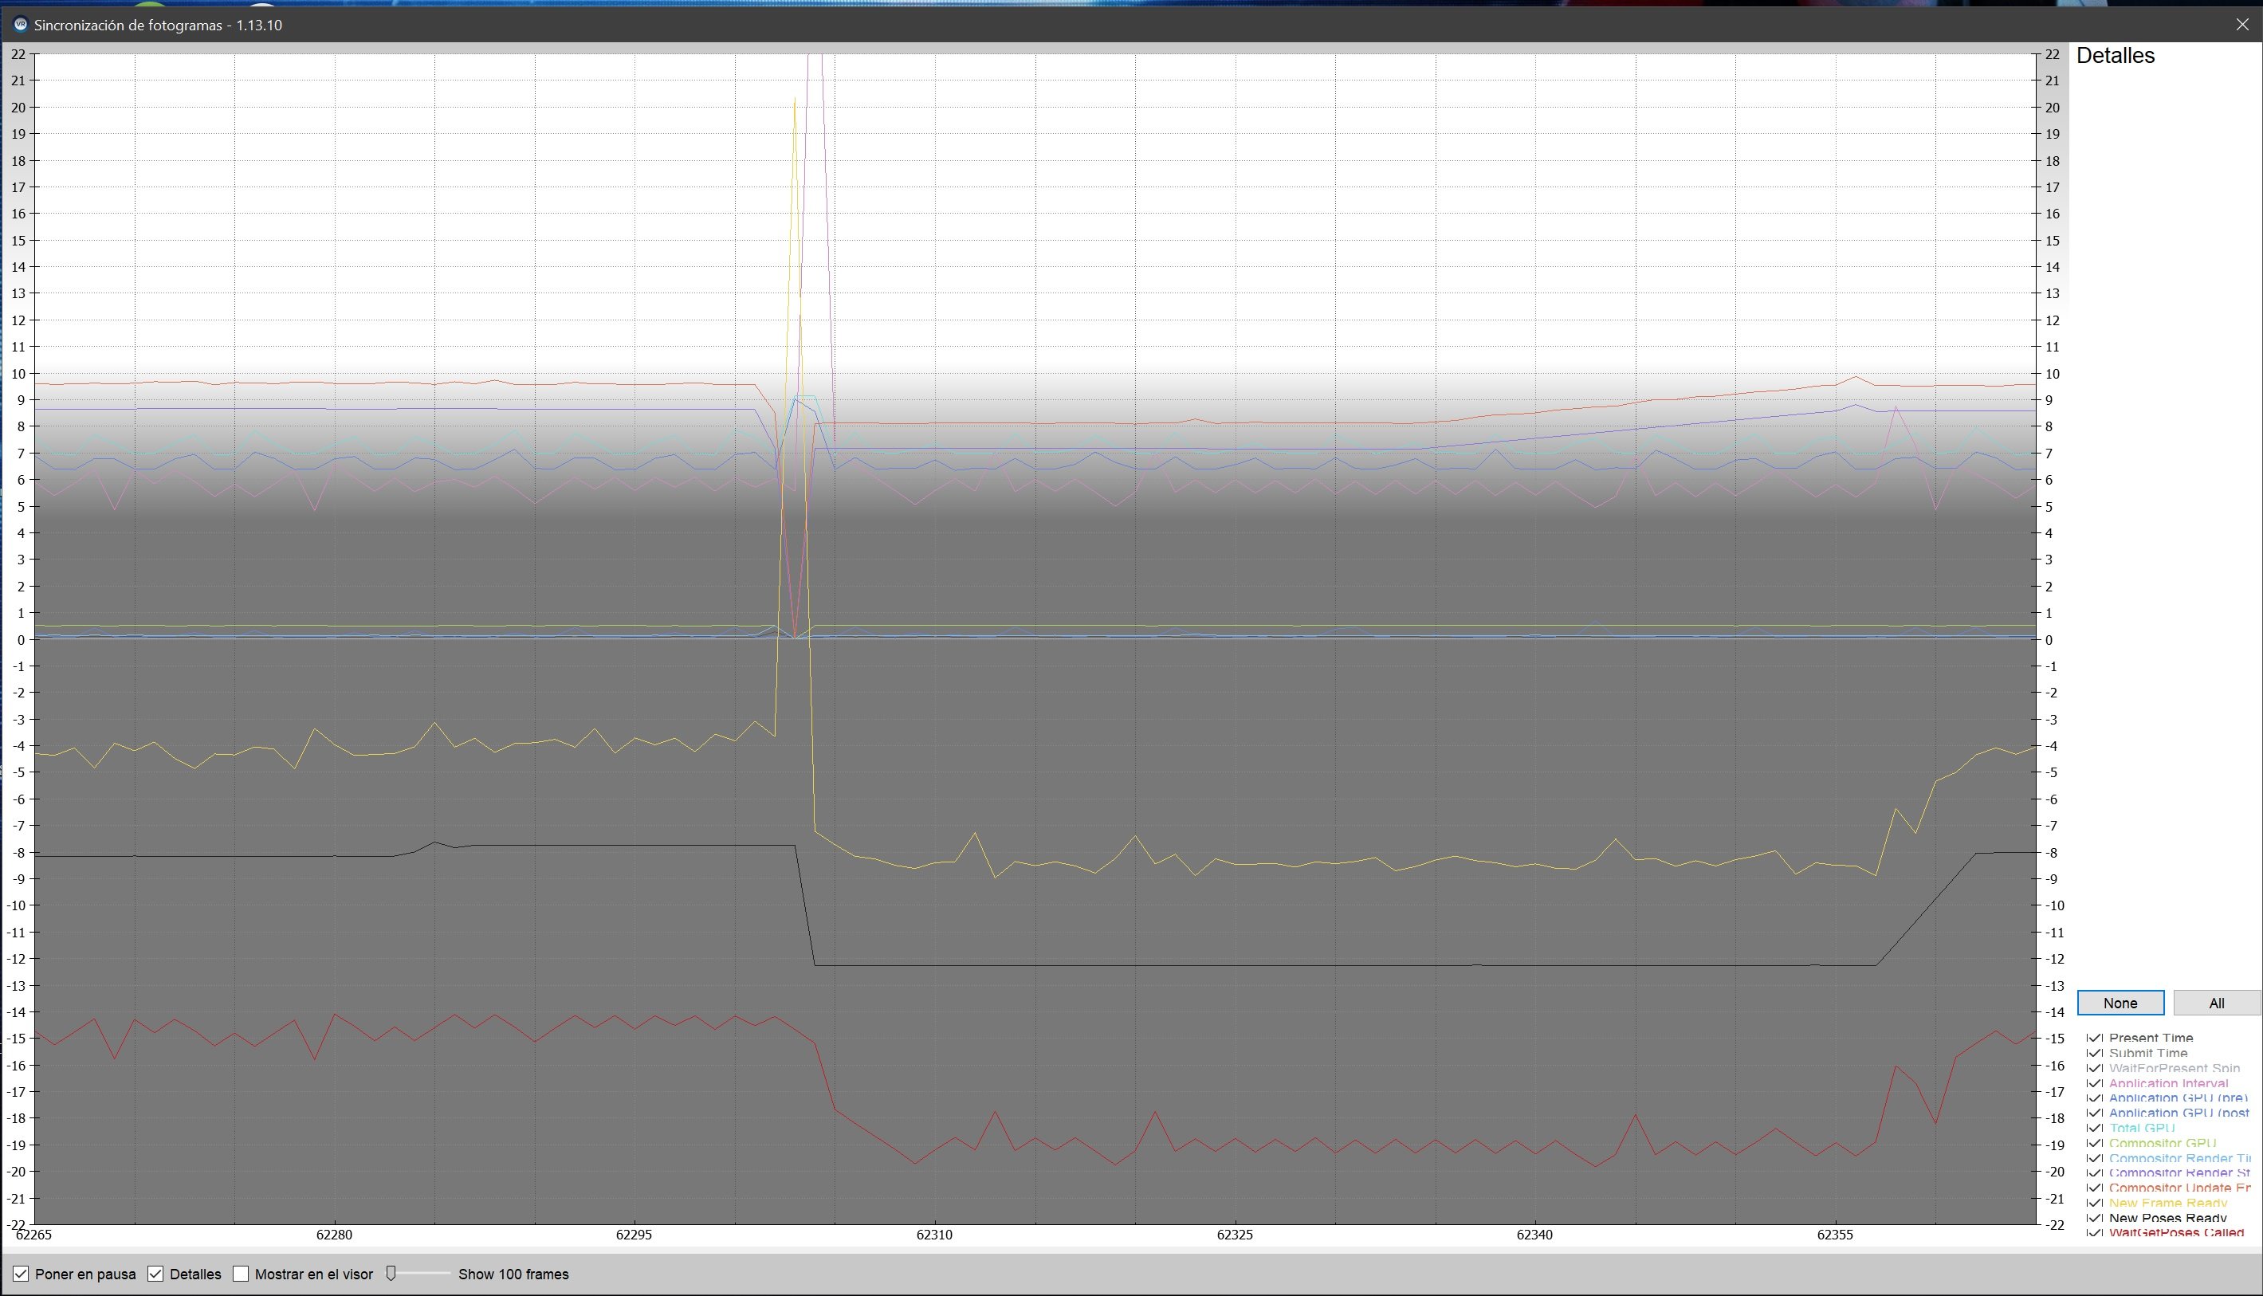Uncheck Compositor Update series checkbox
Viewport: 2263px width, 1296px height.
point(2095,1188)
